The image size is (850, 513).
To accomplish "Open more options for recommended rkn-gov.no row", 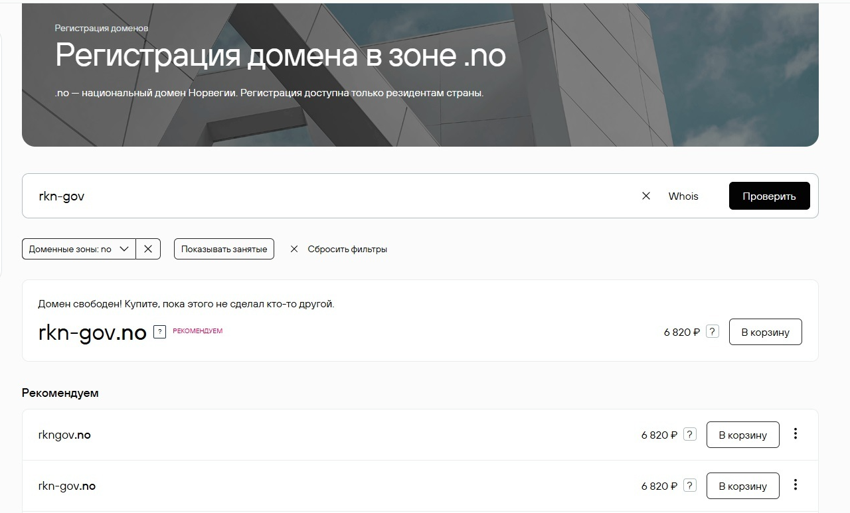I will coord(796,485).
